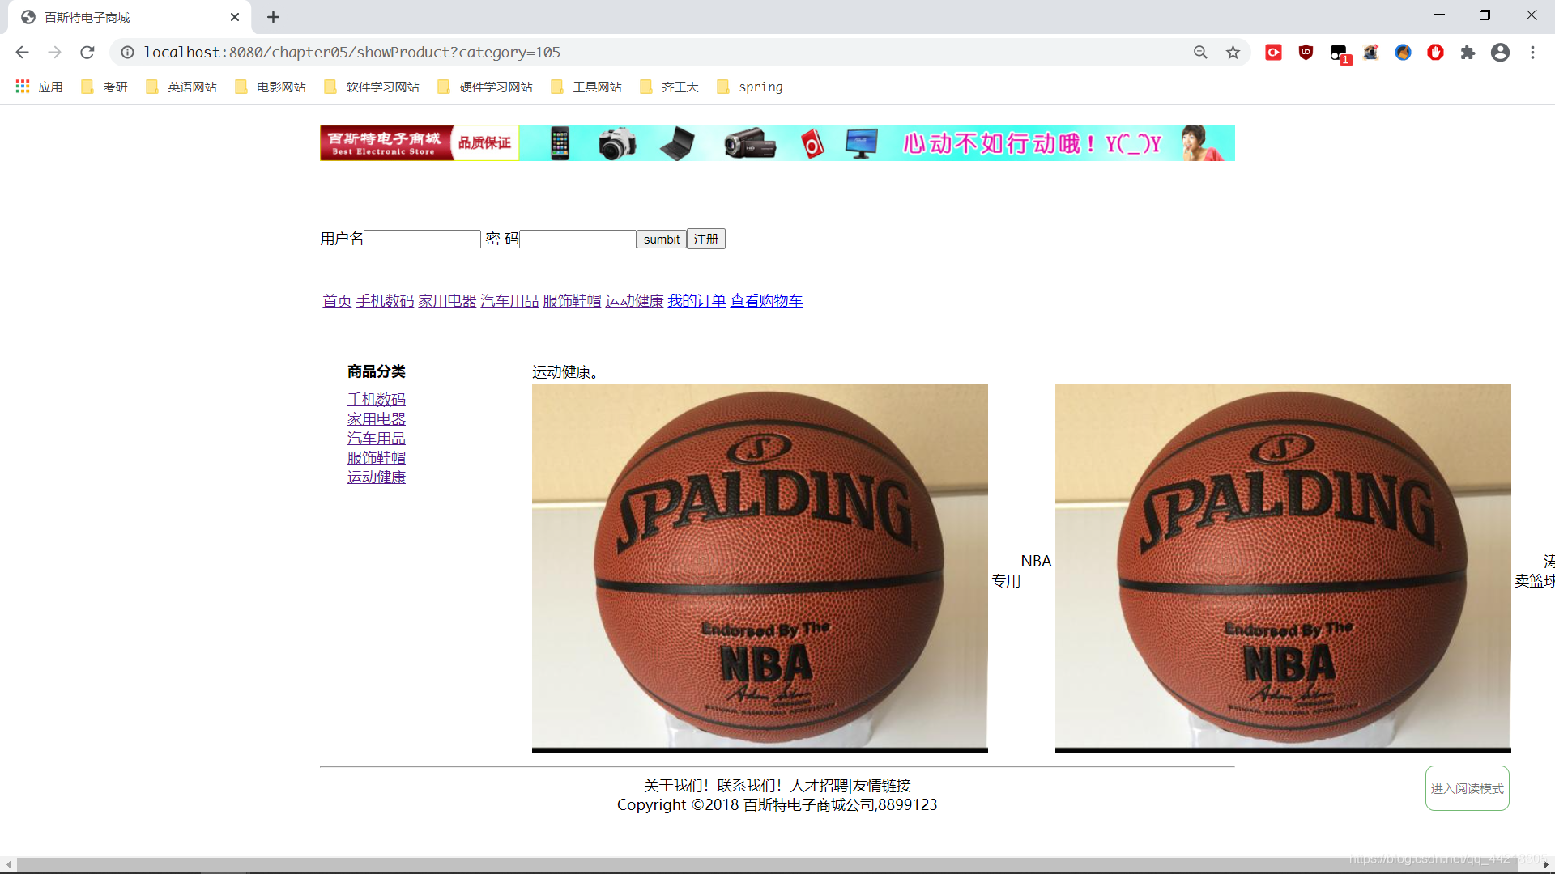Open the Extensions puzzle piece menu
The width and height of the screenshot is (1555, 874).
pos(1468,53)
